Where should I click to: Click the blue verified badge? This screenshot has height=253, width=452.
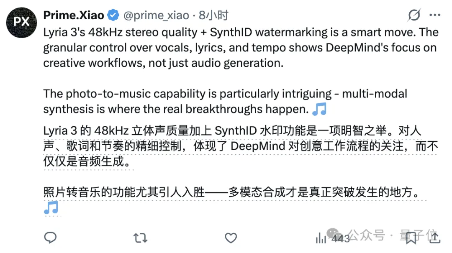[113, 16]
